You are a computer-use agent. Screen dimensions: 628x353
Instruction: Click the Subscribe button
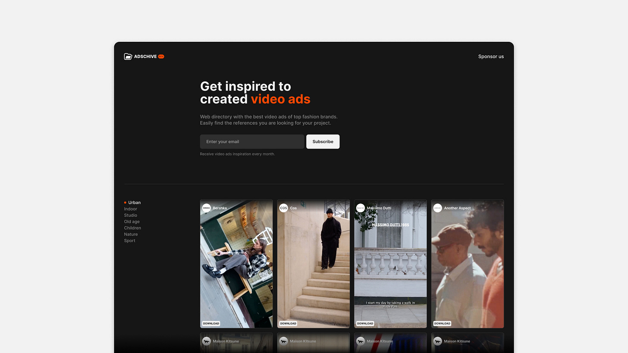pos(323,141)
